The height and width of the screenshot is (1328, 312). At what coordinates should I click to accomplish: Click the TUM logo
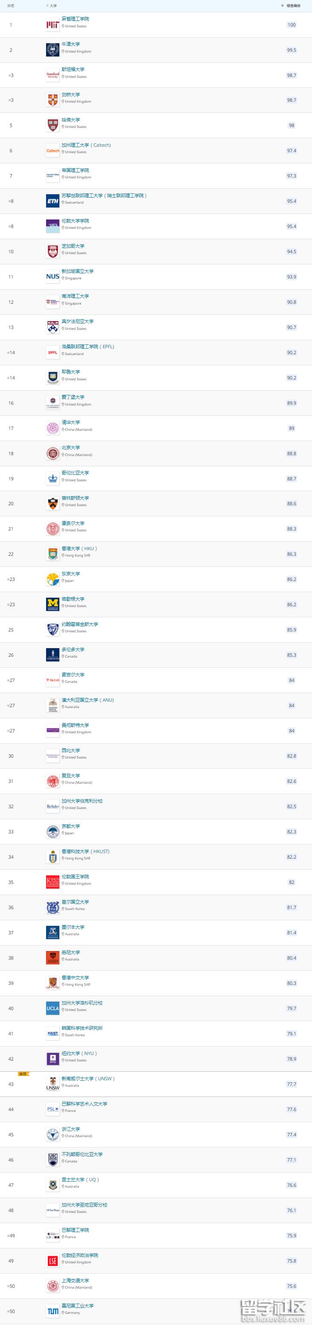[x=52, y=1311]
